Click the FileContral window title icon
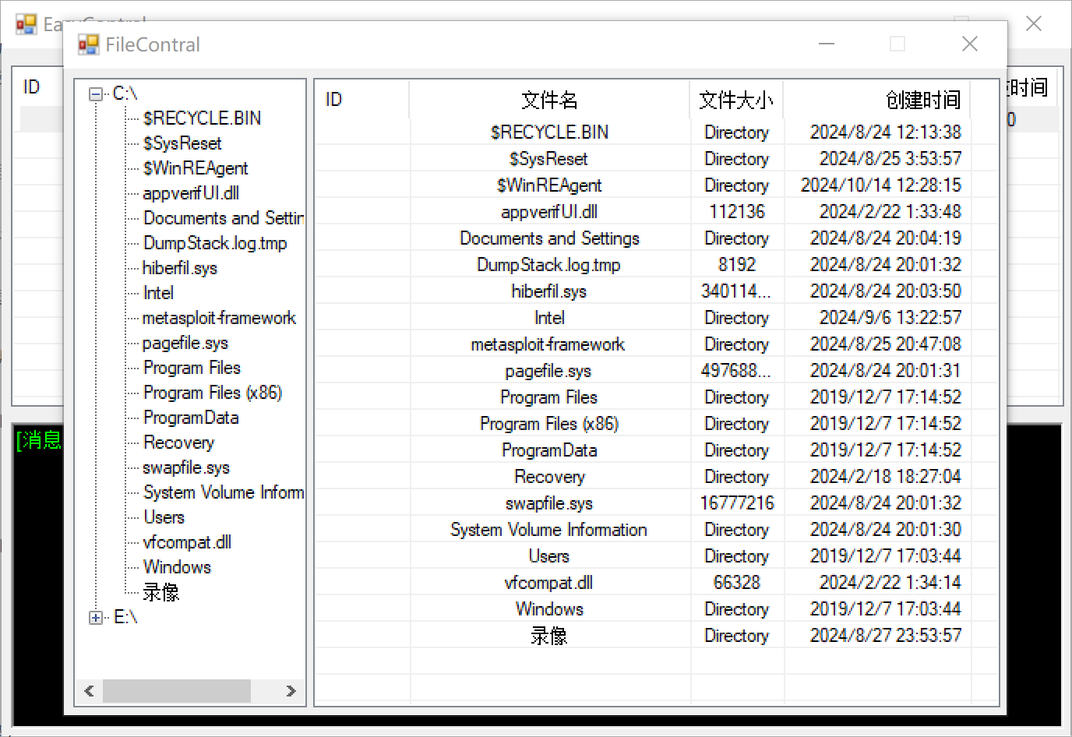 point(89,44)
